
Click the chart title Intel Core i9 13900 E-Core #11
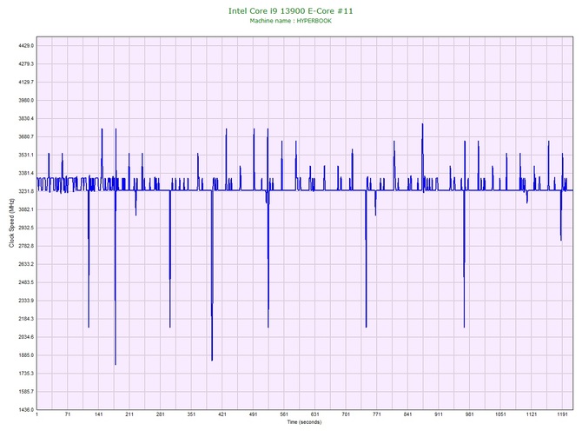(290, 11)
